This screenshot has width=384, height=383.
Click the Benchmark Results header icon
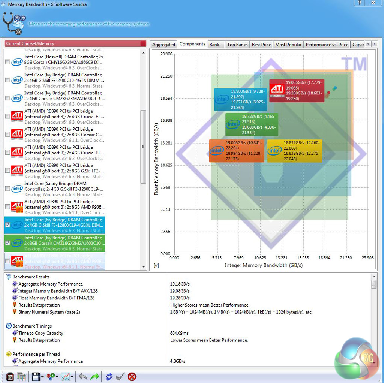tap(9, 277)
